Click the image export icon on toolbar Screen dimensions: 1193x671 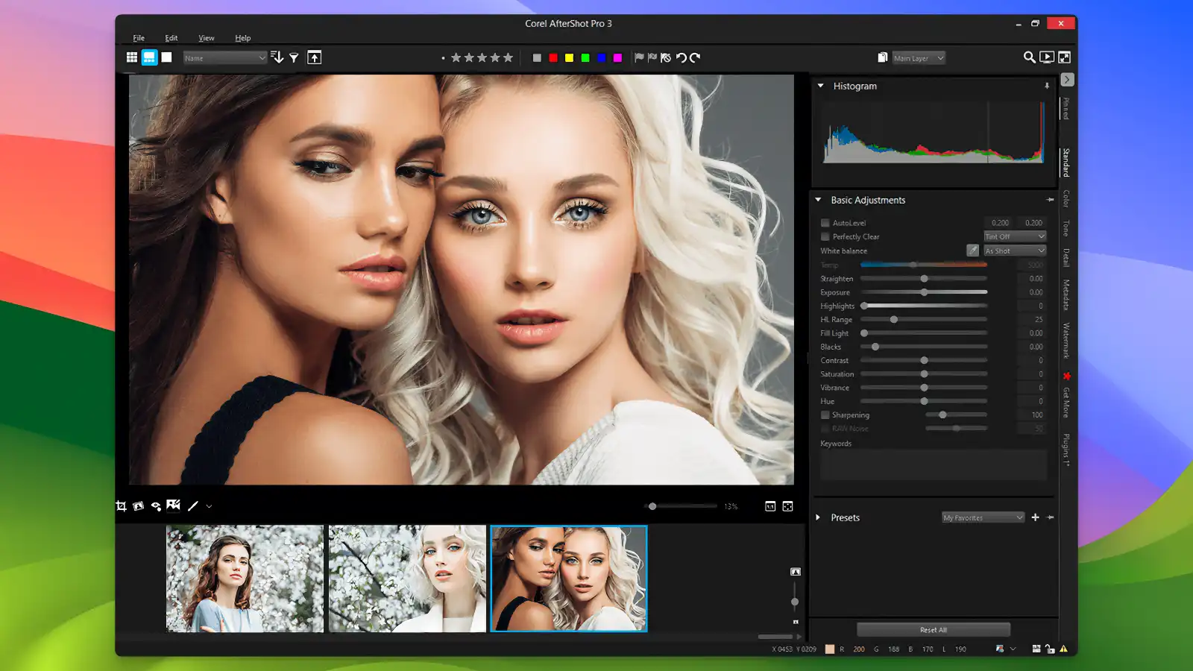pos(314,57)
